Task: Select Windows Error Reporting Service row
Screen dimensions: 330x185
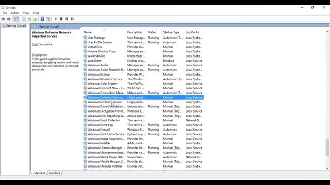Action: (143, 116)
